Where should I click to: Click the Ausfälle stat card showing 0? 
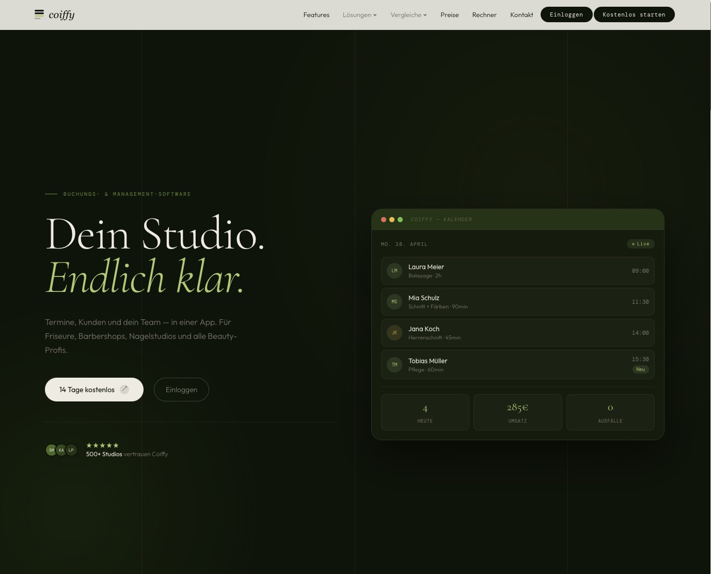610,412
